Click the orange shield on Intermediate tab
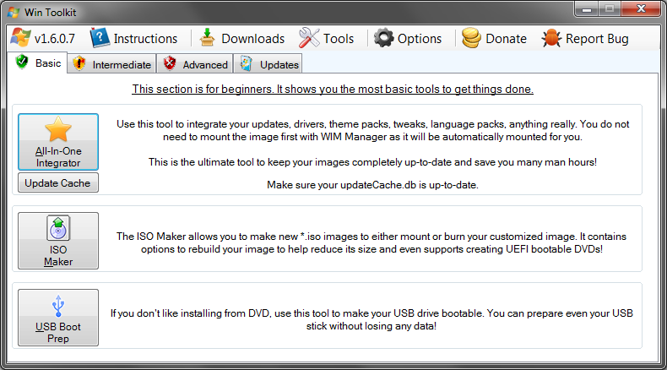This screenshot has height=370, width=667. pos(79,64)
